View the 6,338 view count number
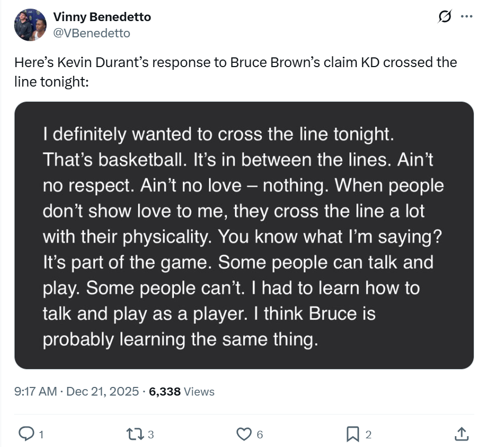 point(165,391)
